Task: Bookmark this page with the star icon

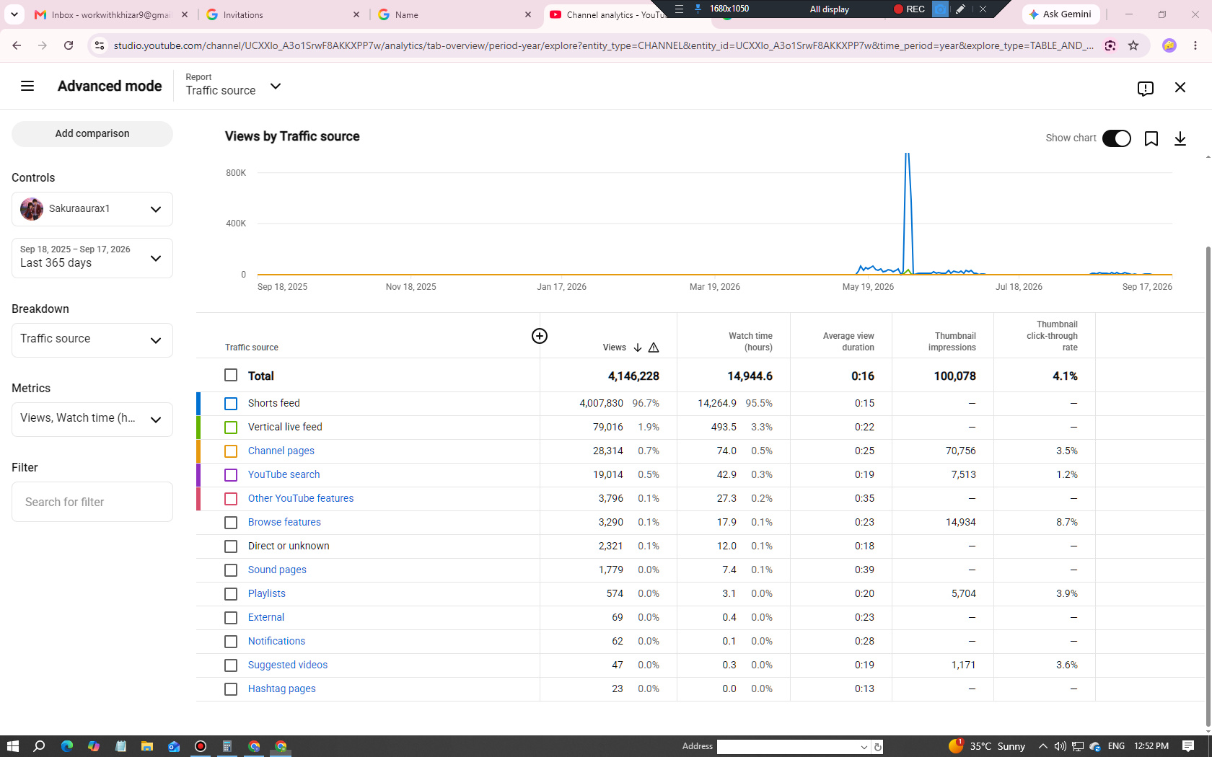Action: click(x=1133, y=45)
